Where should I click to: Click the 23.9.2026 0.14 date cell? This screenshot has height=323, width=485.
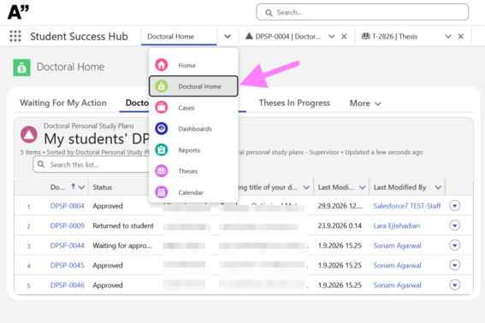coord(340,226)
